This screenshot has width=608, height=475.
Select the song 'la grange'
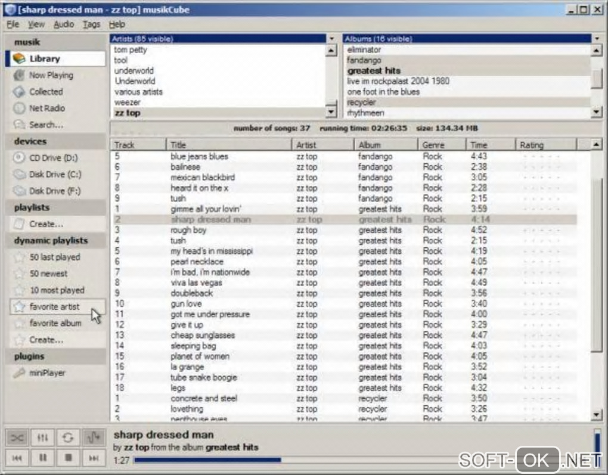344,367
